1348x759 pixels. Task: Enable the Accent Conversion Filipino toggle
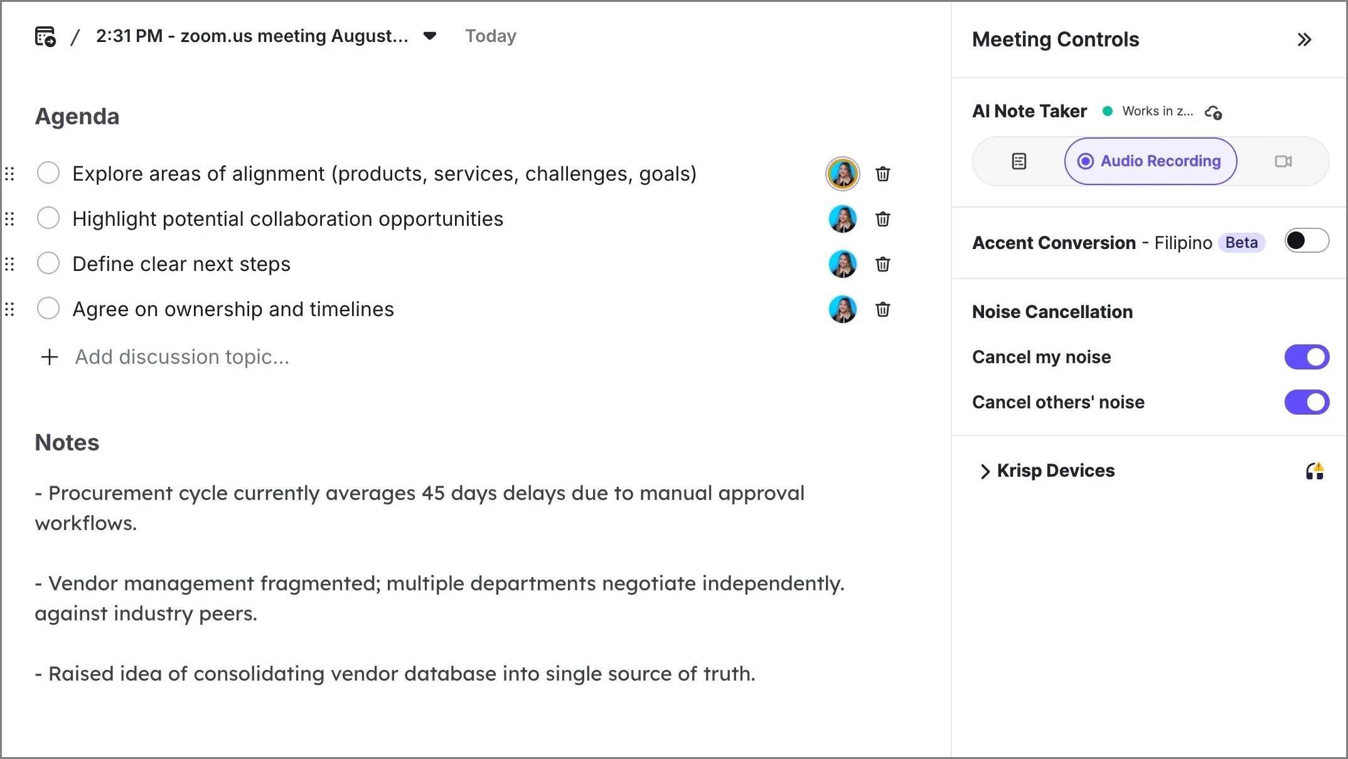[x=1307, y=241]
